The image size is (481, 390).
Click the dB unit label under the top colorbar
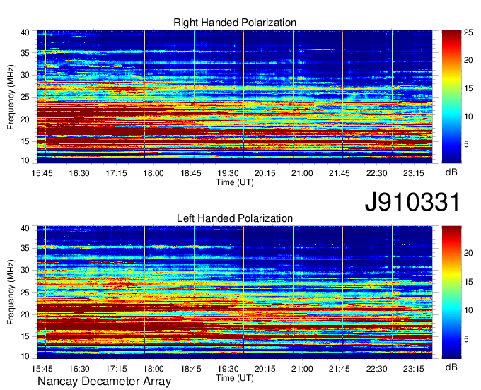[x=451, y=172]
